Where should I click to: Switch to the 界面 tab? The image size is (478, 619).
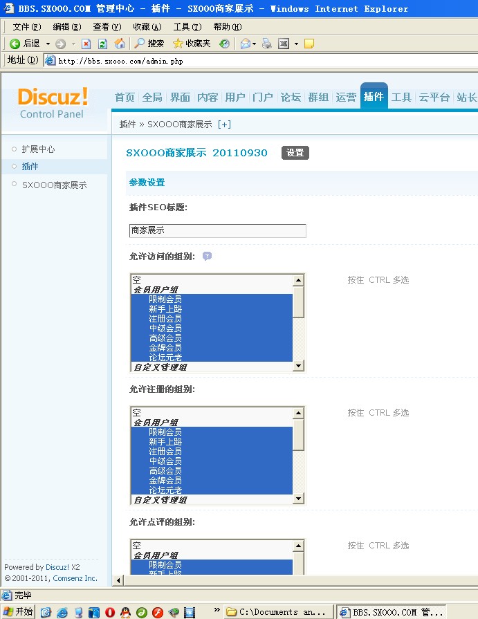tap(180, 97)
